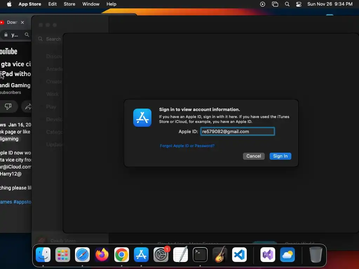Open Launchpad from the dock
Screen dimensions: 359x269
click(x=63, y=255)
